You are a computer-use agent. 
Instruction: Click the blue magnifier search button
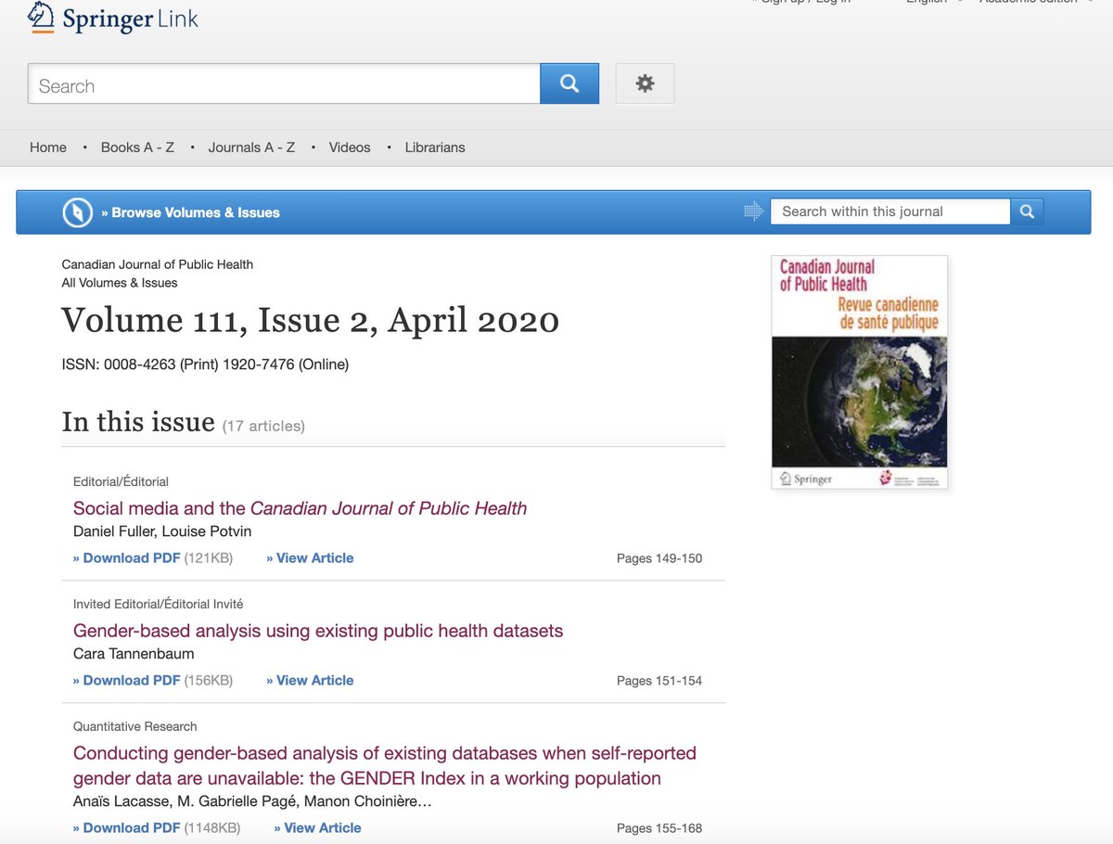(x=569, y=83)
